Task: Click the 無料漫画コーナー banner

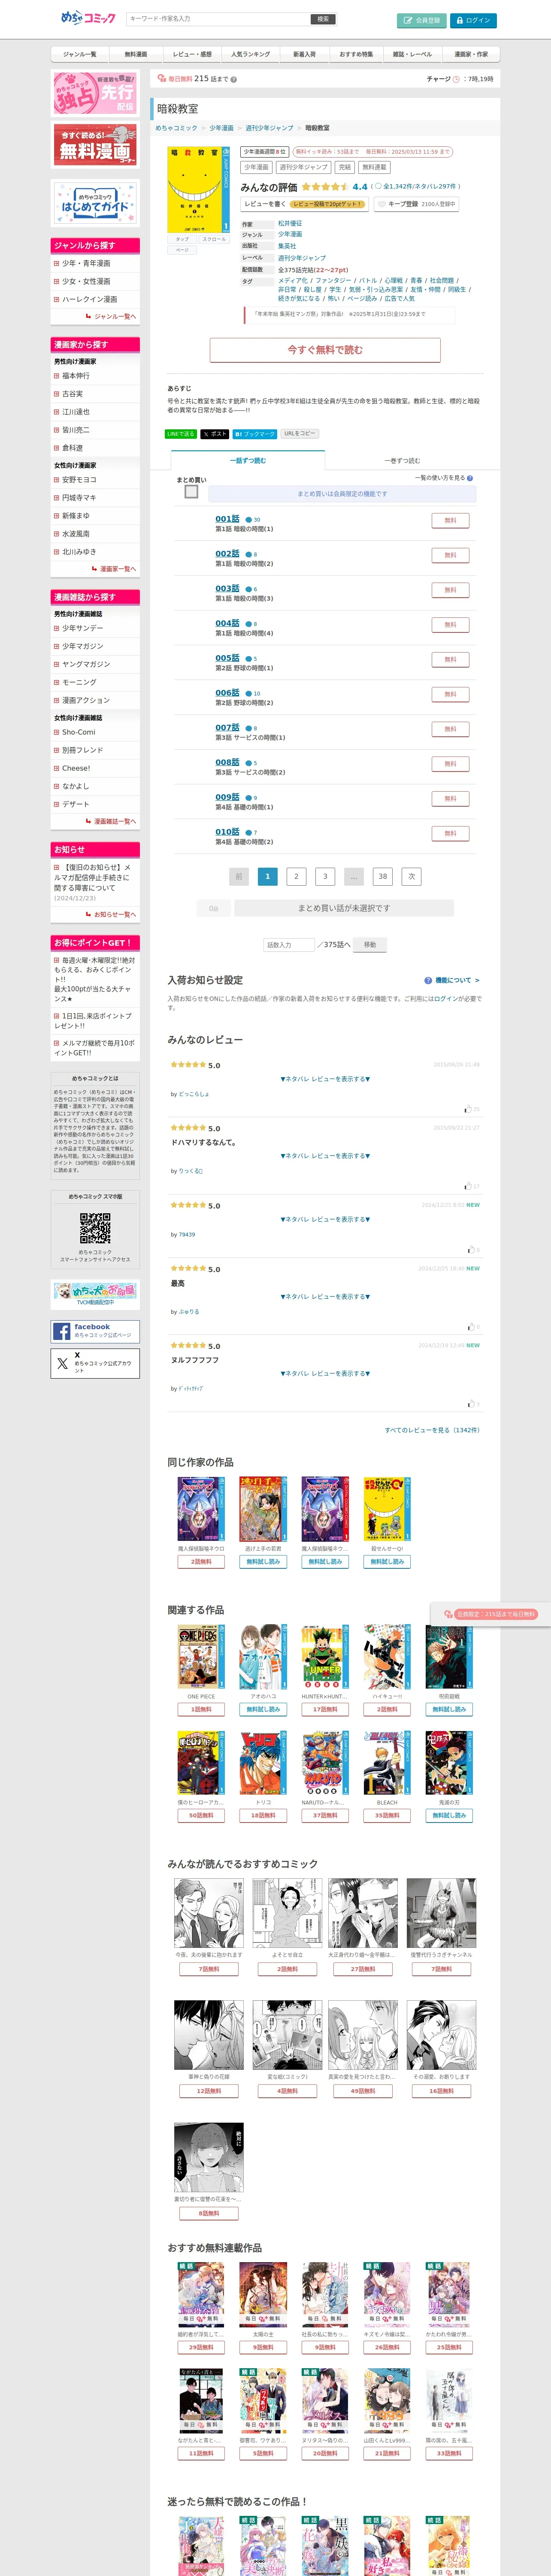Action: tap(95, 146)
